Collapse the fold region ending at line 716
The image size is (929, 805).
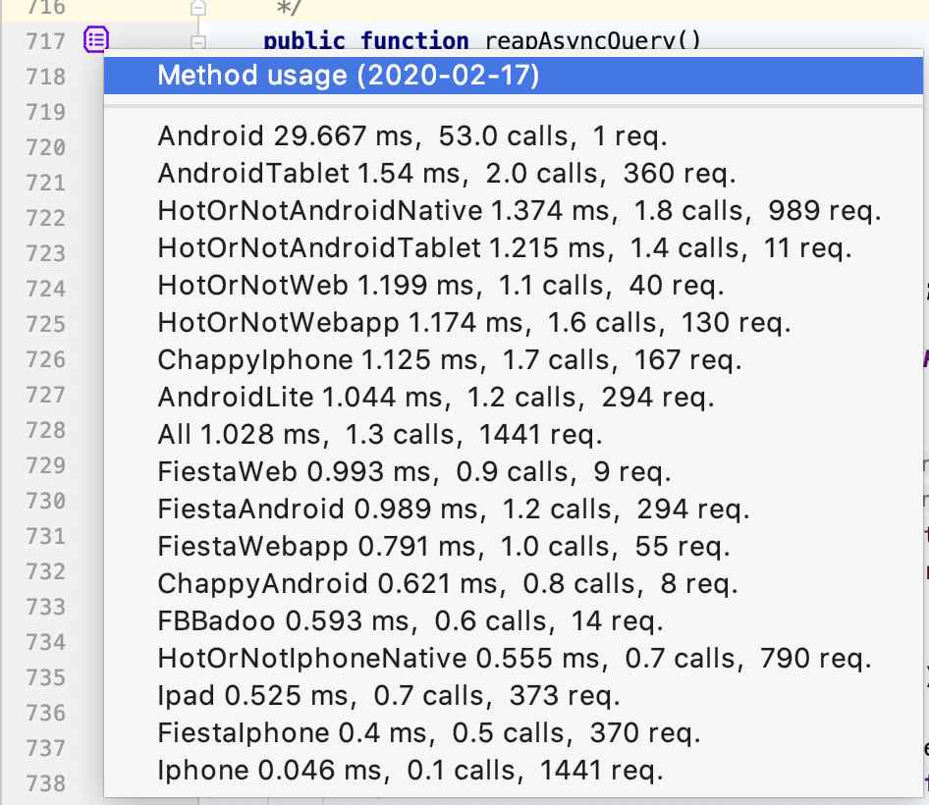point(198,8)
